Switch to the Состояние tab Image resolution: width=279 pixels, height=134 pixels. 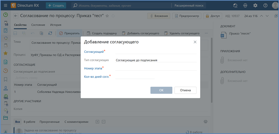38,25
